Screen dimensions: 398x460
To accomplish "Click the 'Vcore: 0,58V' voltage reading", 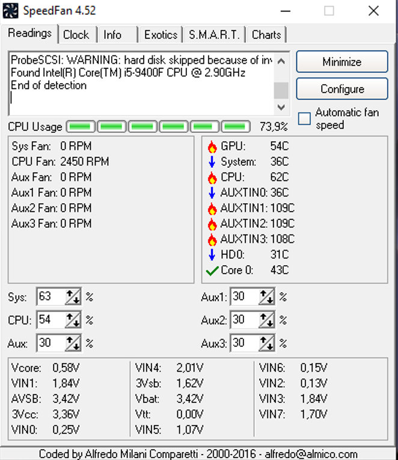I will point(46,367).
